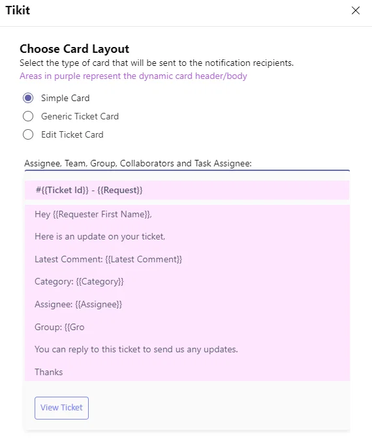Screen dimensions: 372x443
Task: Click the purple dynamic card header note
Action: click(x=133, y=76)
